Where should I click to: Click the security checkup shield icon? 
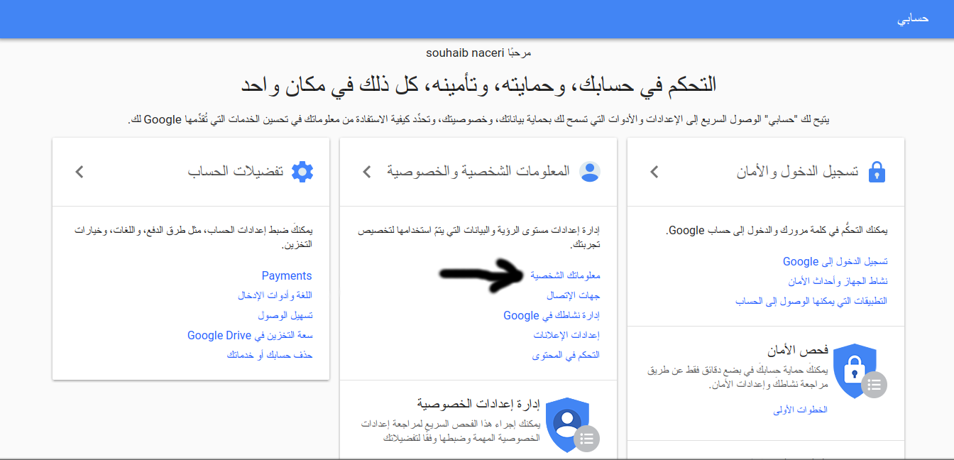point(854,372)
